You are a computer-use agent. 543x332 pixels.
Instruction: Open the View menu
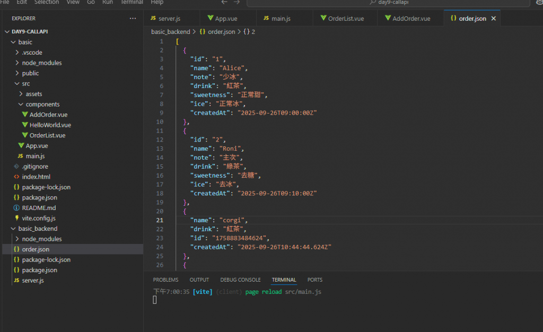[x=73, y=2]
